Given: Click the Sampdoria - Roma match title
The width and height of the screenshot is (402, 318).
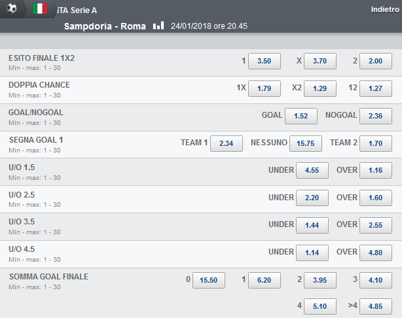Looking at the screenshot, I should click(x=105, y=26).
